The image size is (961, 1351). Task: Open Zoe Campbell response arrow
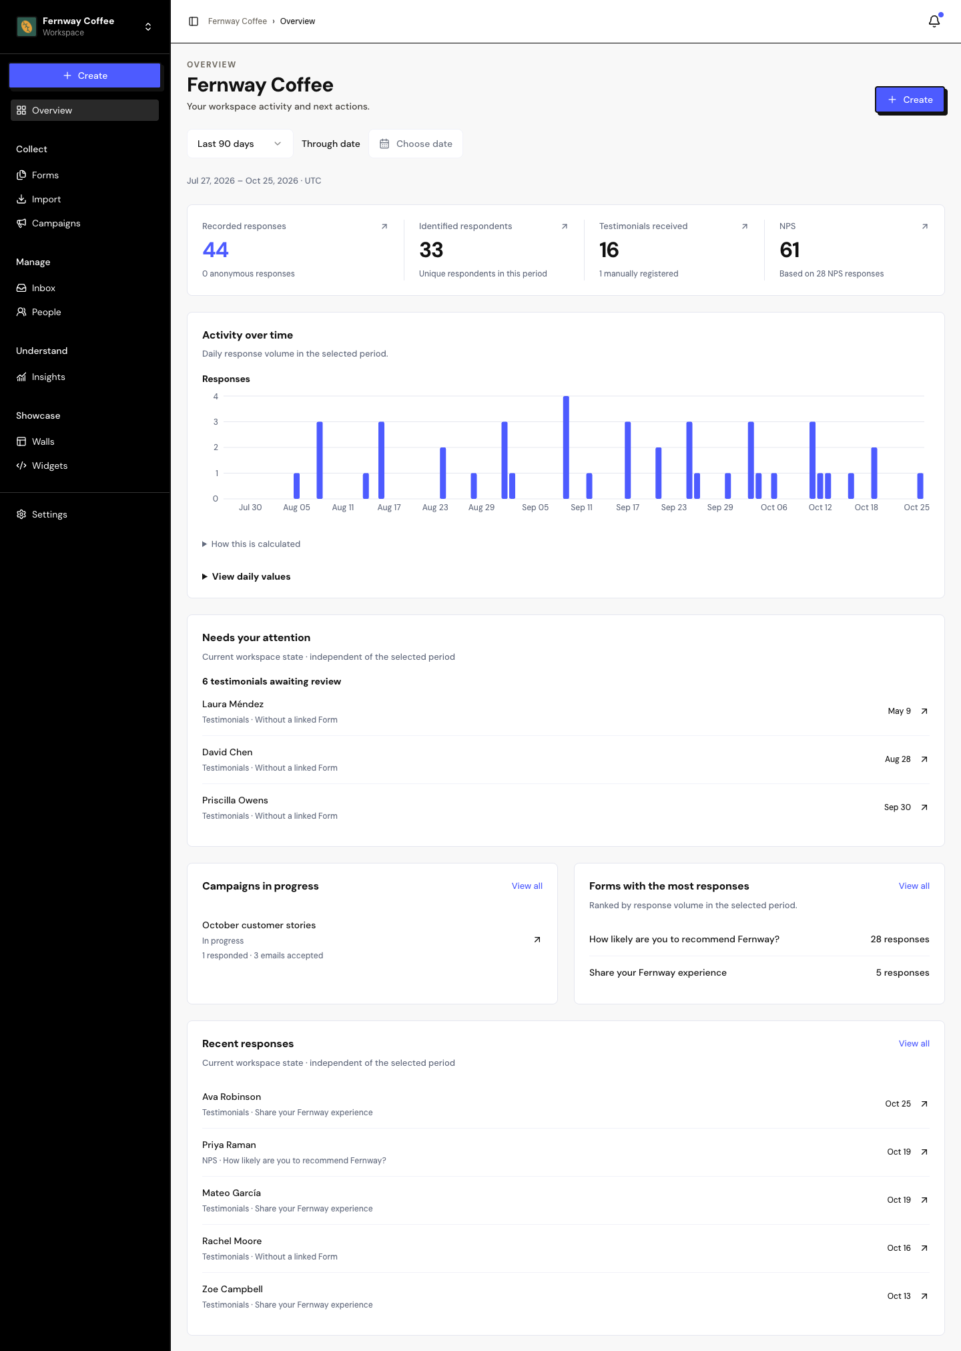[x=924, y=1296]
